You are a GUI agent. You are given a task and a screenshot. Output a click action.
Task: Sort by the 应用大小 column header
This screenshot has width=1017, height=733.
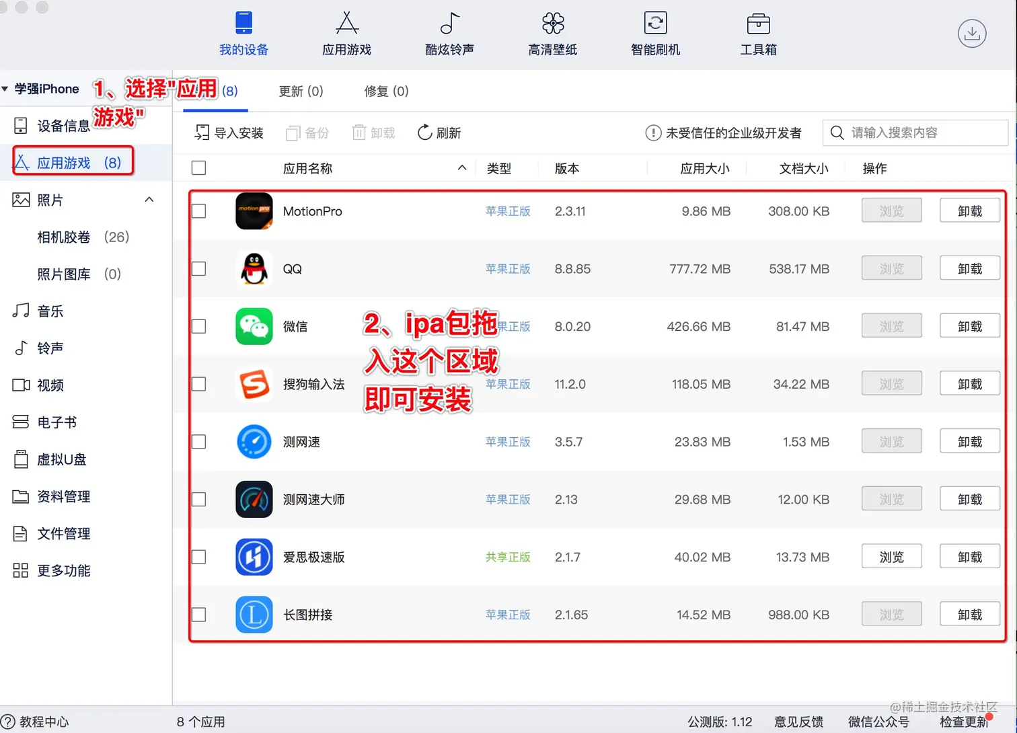coord(705,168)
